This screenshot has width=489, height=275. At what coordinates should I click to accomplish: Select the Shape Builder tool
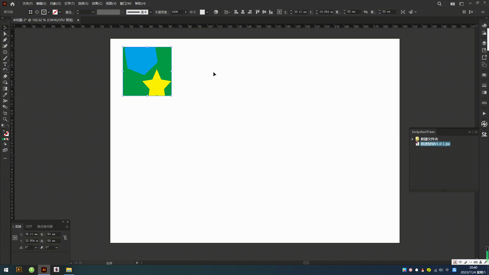[5, 82]
